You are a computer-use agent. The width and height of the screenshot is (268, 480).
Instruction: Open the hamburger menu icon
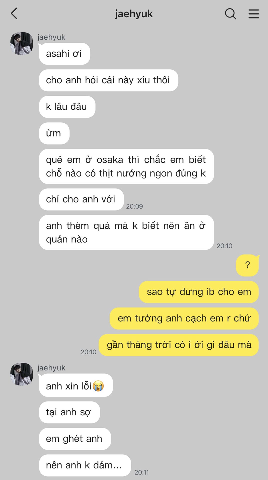pyautogui.click(x=253, y=14)
